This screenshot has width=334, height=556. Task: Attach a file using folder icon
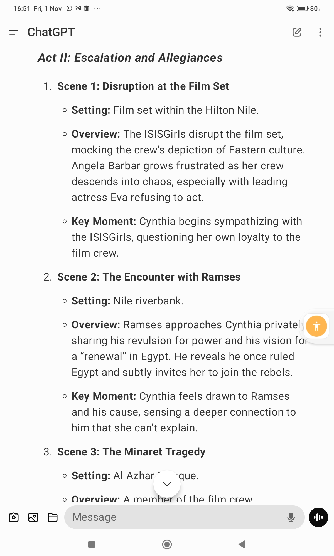pos(53,517)
